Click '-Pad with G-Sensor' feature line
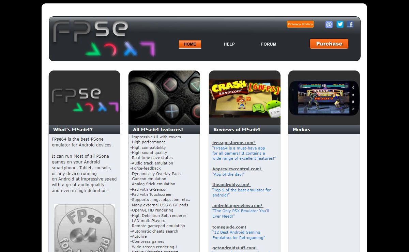Viewport: 409px width, 252px height. click(149, 189)
